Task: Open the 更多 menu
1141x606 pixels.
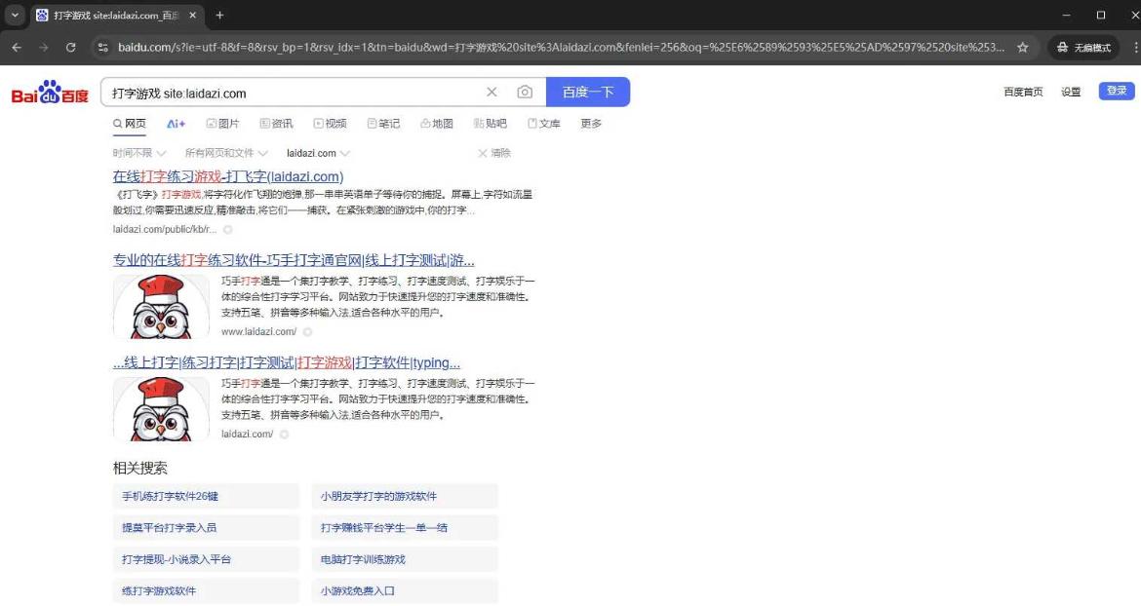Action: (591, 124)
